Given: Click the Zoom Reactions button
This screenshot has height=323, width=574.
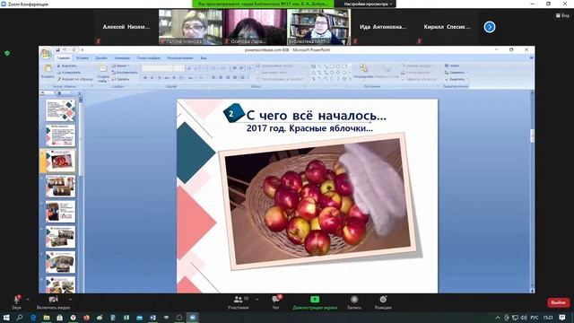Looking at the screenshot, I should point(383,302).
